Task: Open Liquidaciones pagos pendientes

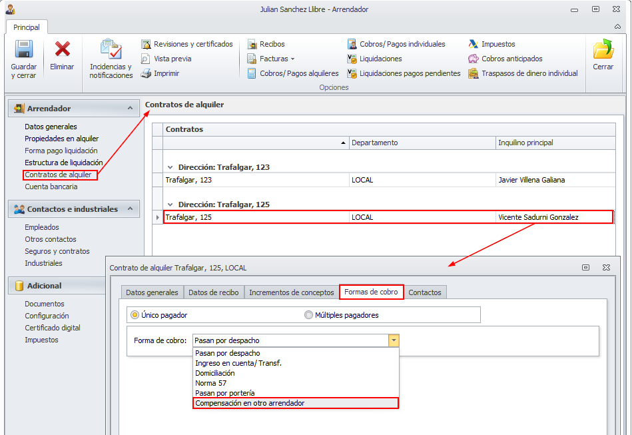Action: tap(404, 73)
